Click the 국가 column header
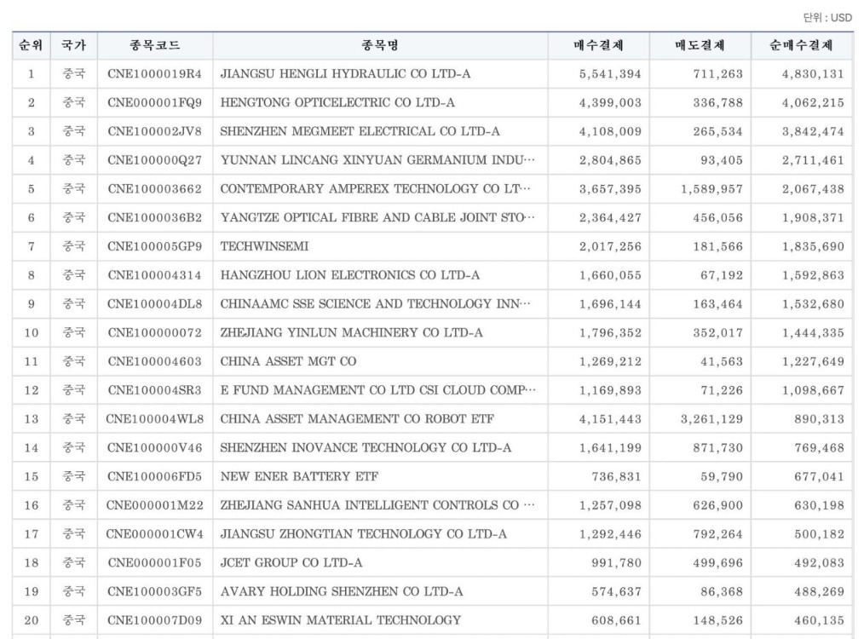Image resolution: width=864 pixels, height=639 pixels. pyautogui.click(x=74, y=46)
